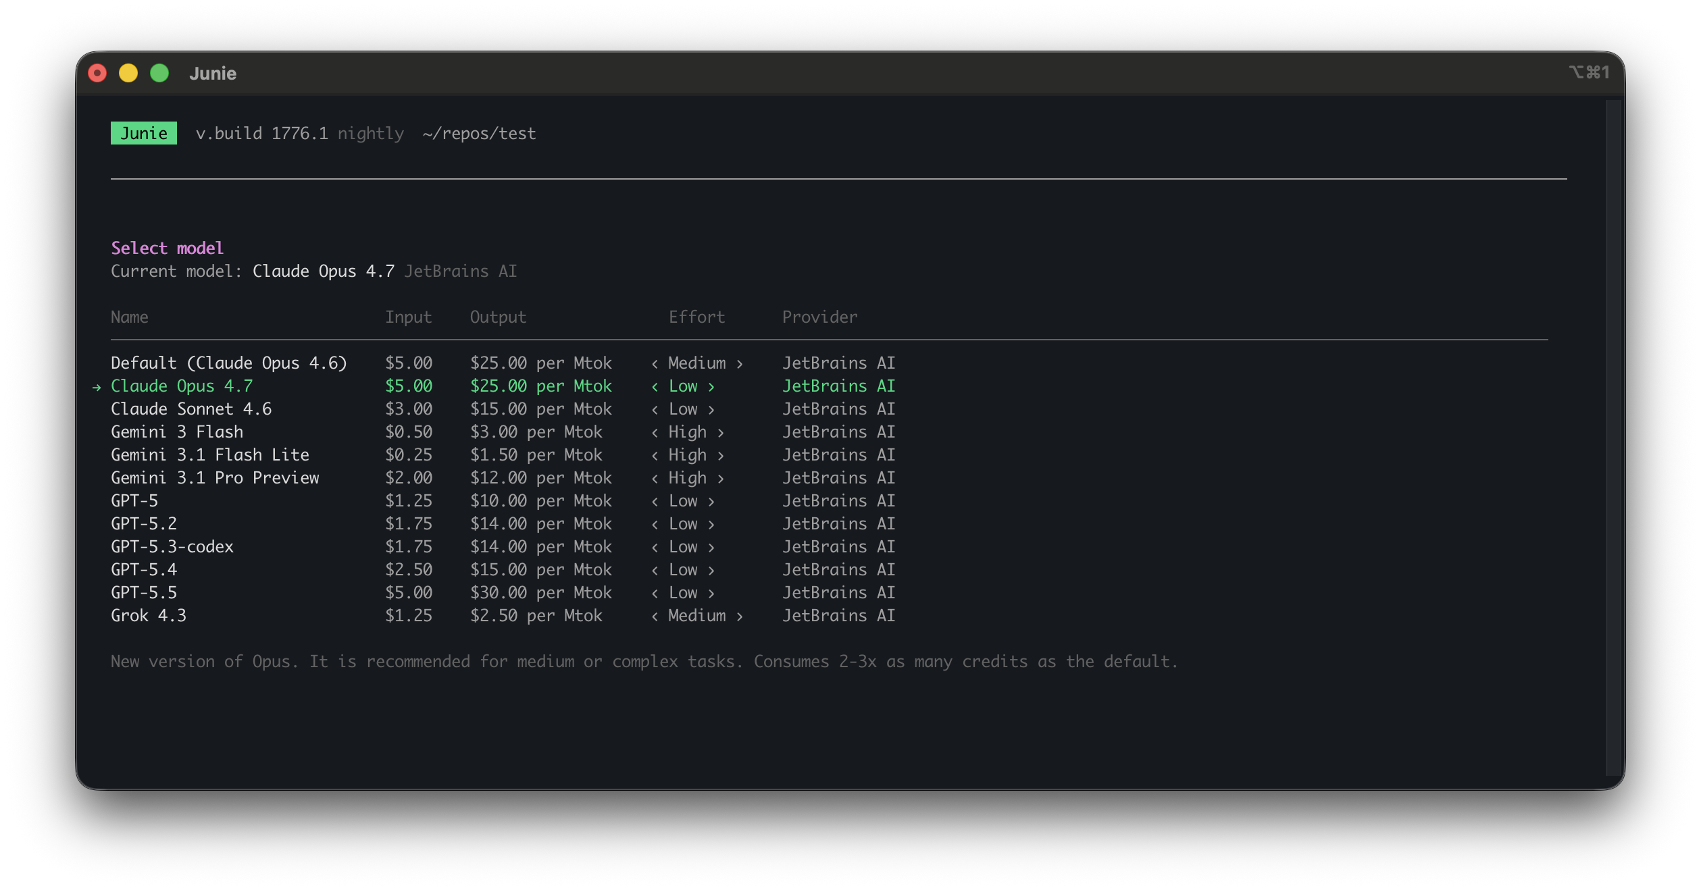
Task: Click the JetBrains AI provider for Grok 4.3
Action: (x=839, y=616)
